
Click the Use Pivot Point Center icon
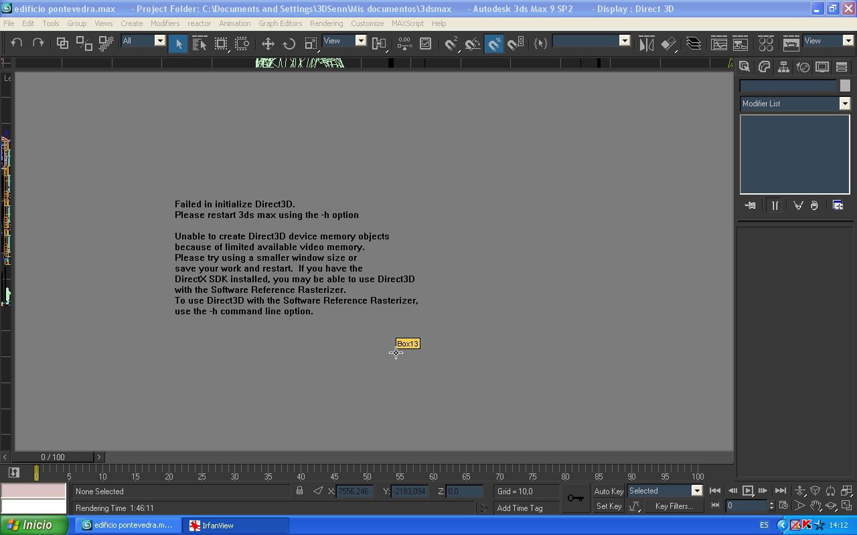379,43
